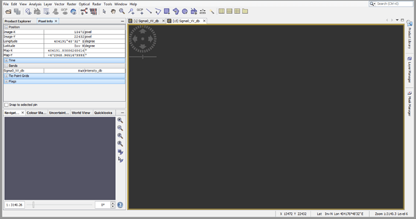Toggle the graticule overlay icon
This screenshot has width=416, height=219.
coord(46,11)
